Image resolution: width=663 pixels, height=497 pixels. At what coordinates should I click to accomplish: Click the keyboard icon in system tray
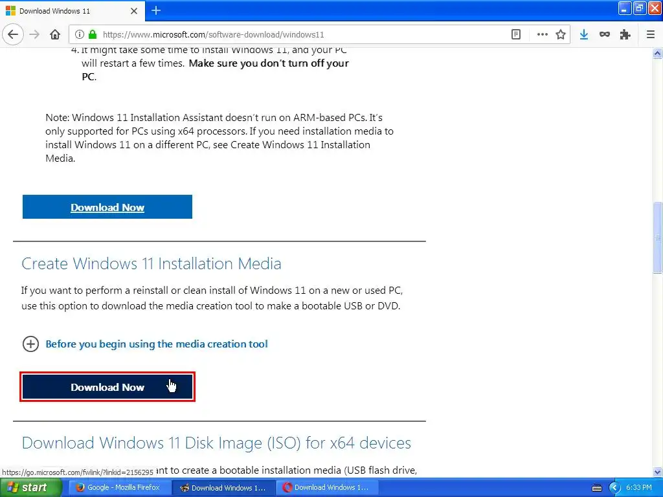tap(596, 488)
